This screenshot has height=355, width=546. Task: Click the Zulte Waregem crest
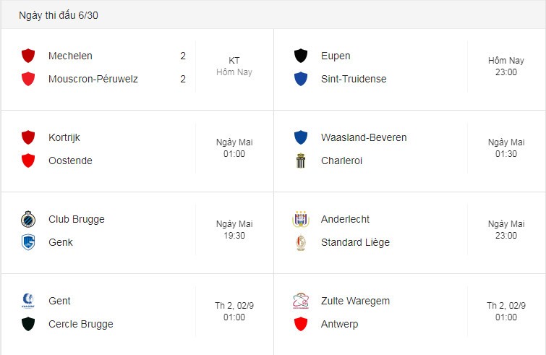pos(301,301)
